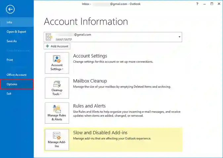The image size is (223, 158).
Task: Click the Account Information title
Action: (86, 21)
